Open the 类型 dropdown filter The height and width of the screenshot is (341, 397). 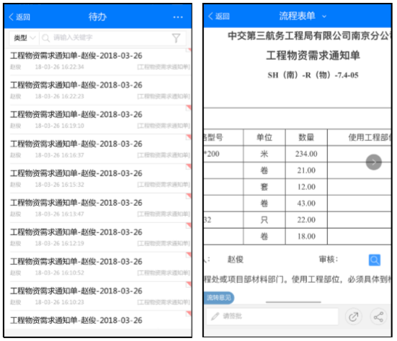click(24, 38)
